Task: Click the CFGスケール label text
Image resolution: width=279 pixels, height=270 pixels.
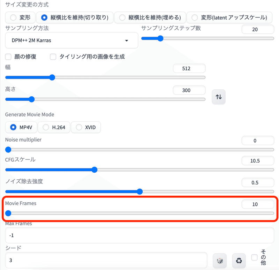Action: [x=20, y=159]
